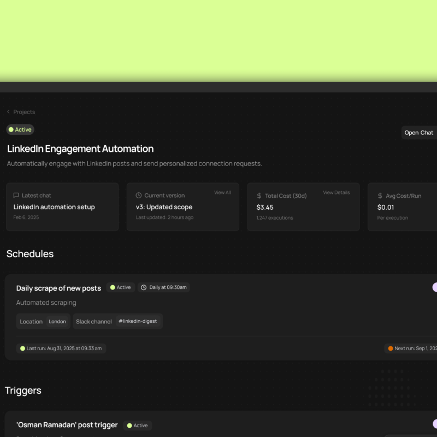
Task: Select 'v3: Updated scope' version text
Action: point(164,207)
